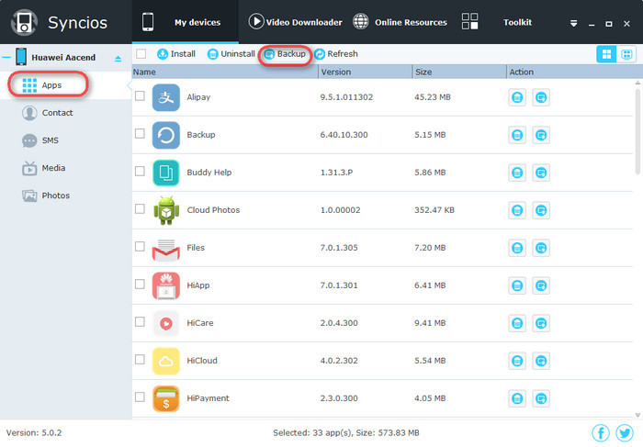Click HiCloud row backup icon
The width and height of the screenshot is (643, 447).
[x=541, y=361]
